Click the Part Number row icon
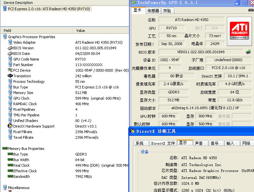 click(x=10, y=64)
